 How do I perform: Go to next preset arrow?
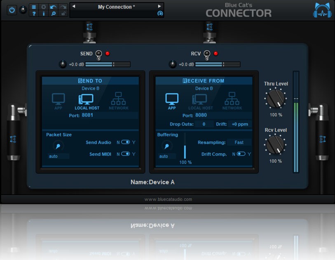point(159,6)
